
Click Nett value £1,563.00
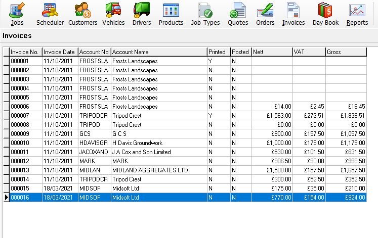coord(272,116)
